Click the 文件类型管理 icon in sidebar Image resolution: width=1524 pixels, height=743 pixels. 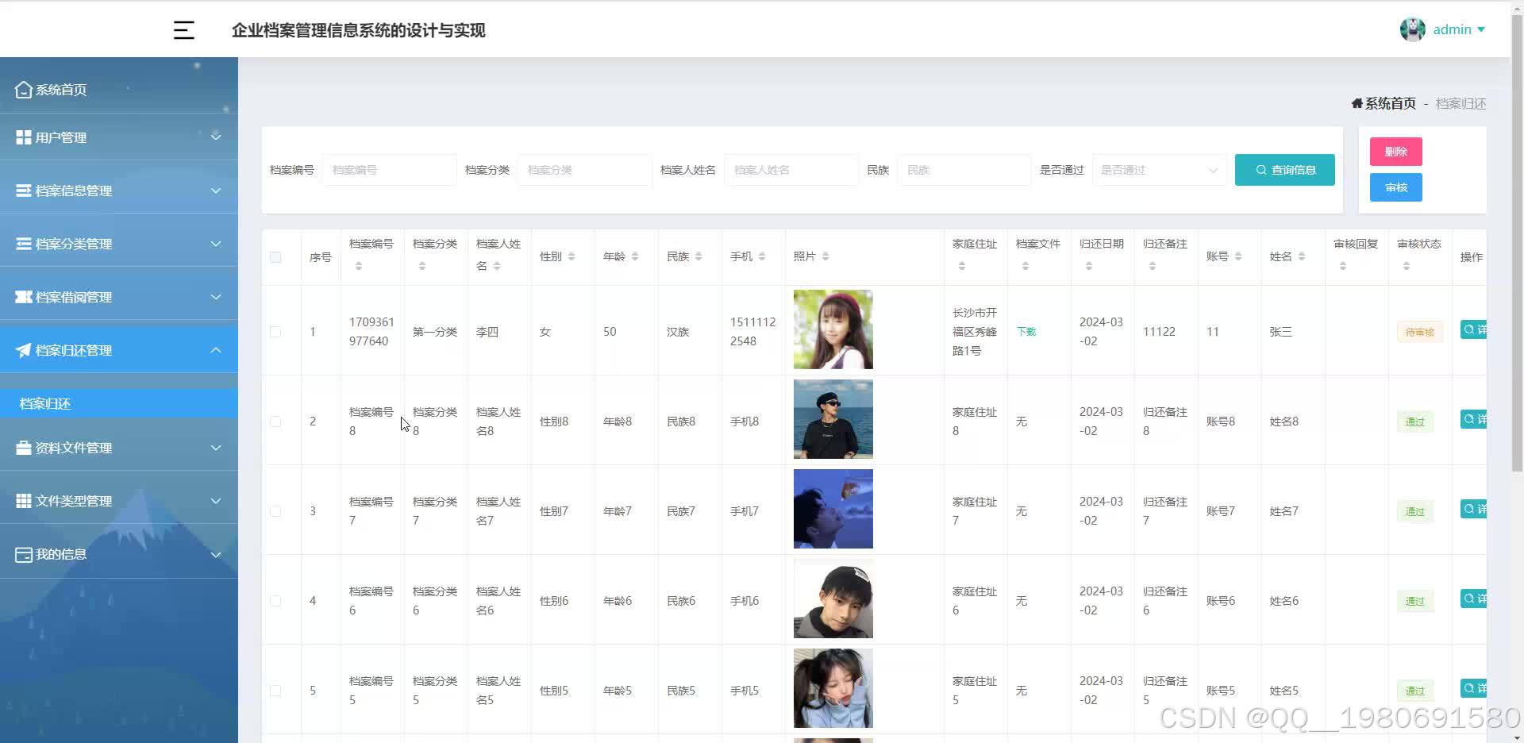click(x=22, y=500)
